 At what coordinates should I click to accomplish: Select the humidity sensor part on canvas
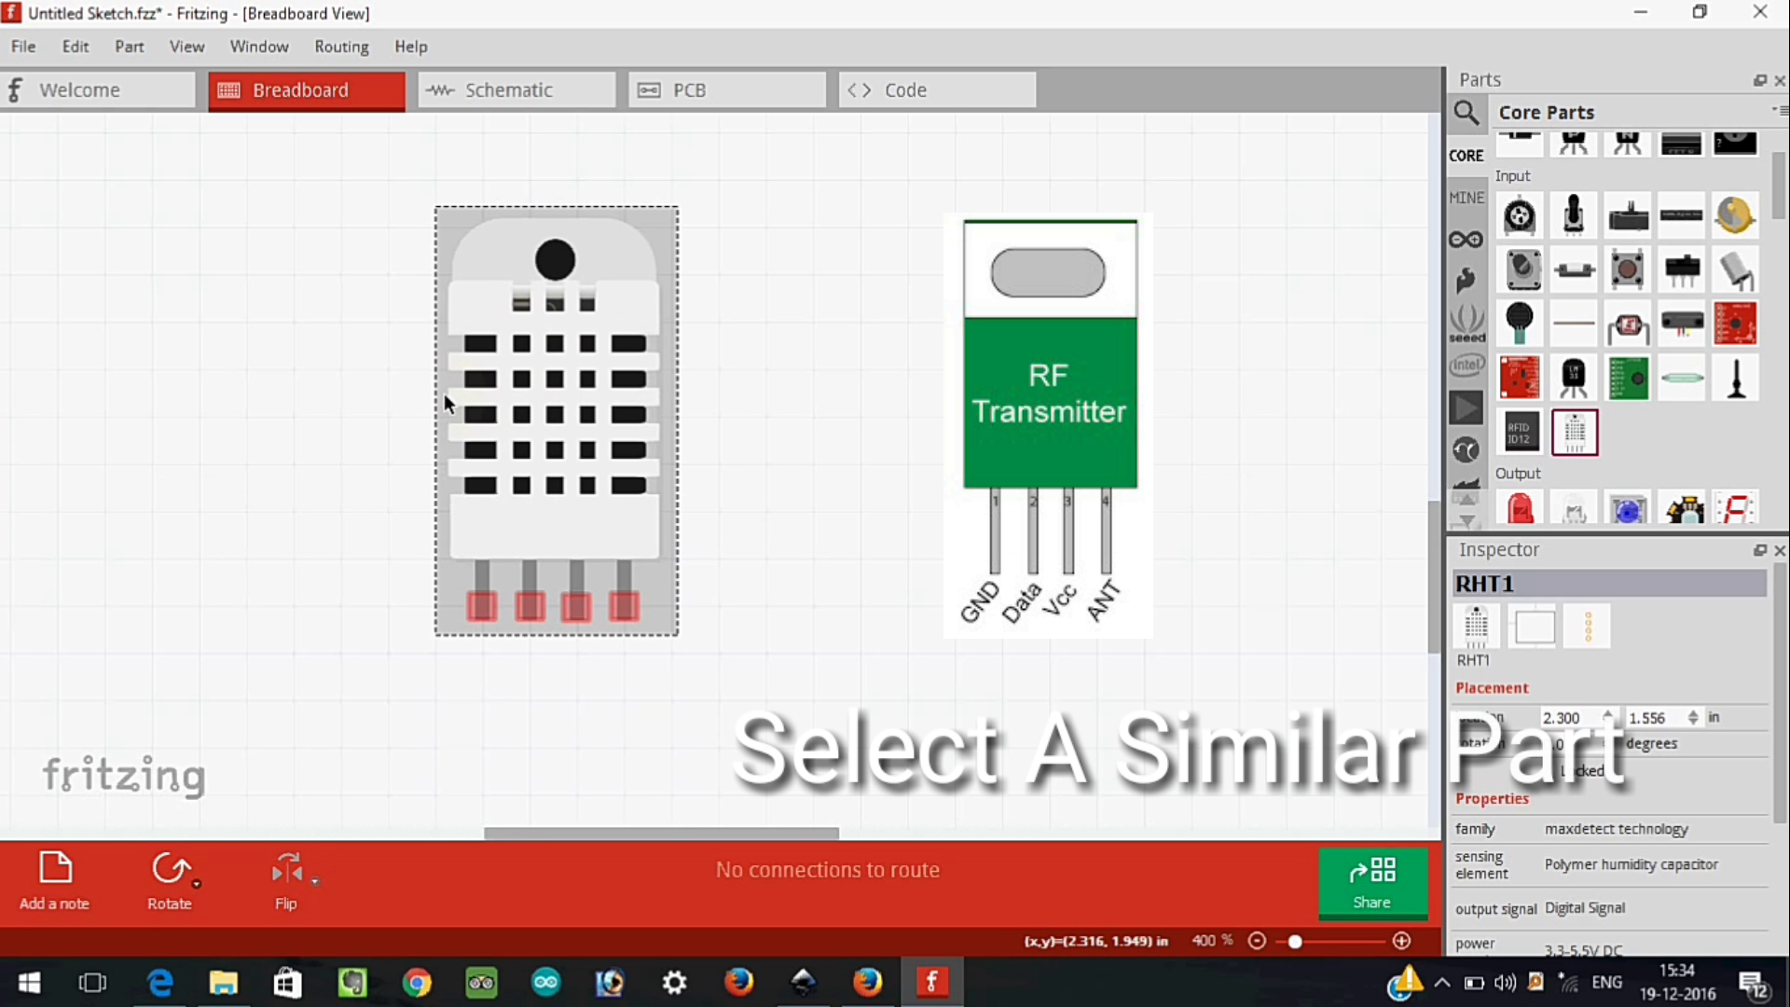pos(557,421)
